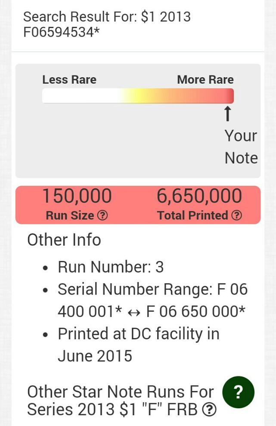This screenshot has width=276, height=426.
Task: Click the Run Size label text
Action: [x=70, y=216]
